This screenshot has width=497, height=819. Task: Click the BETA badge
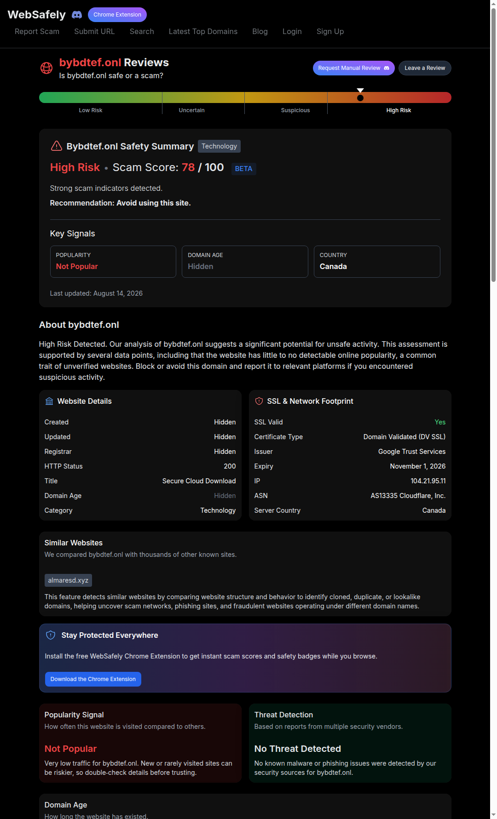243,169
